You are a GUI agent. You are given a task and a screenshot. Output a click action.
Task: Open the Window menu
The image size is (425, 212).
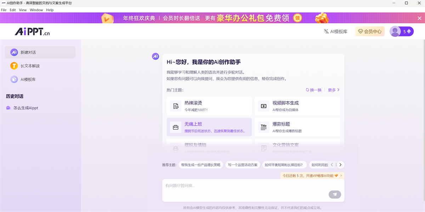pos(36,10)
